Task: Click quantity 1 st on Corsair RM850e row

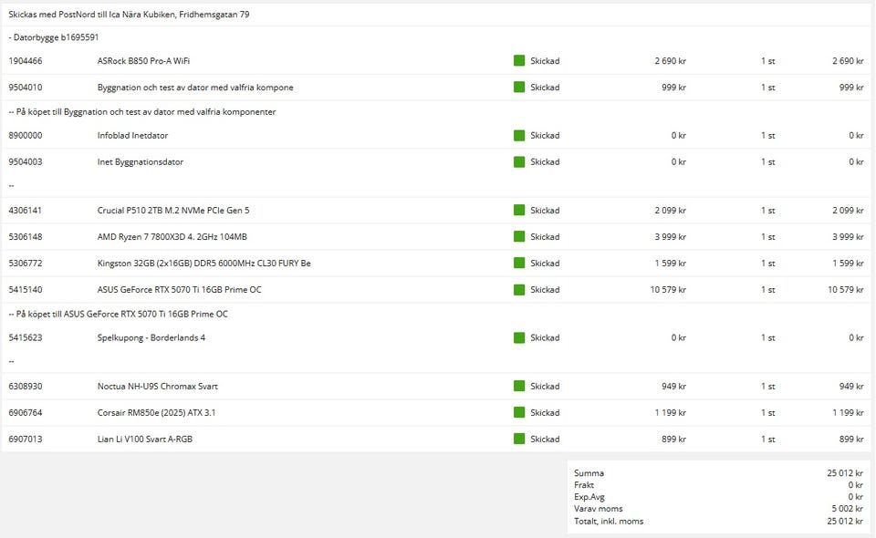Action: pos(768,412)
